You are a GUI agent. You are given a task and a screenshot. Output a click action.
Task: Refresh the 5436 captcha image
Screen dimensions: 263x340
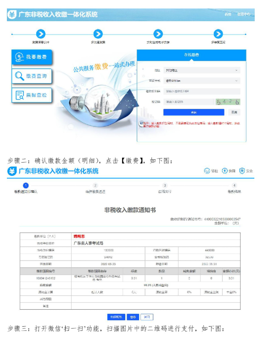[228, 102]
